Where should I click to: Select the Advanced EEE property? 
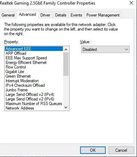34,49
